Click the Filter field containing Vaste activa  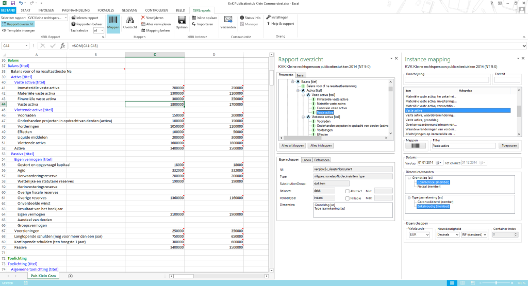464,146
